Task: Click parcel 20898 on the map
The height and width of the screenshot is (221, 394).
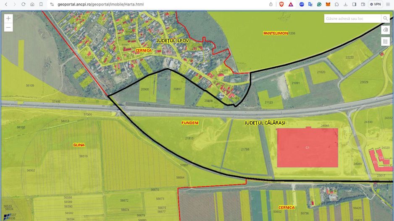Action: coord(208,101)
